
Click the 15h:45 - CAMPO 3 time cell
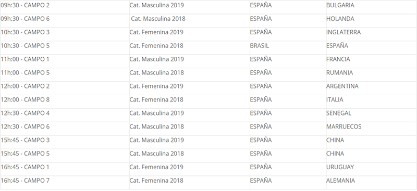[x=65, y=141]
